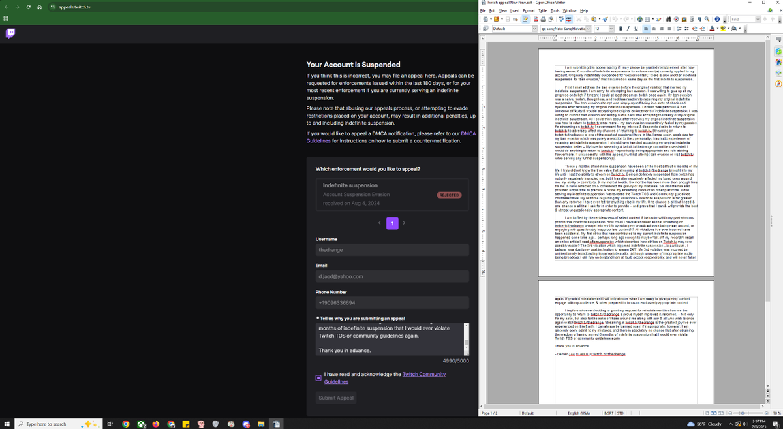Click Edit File icon in Writer toolbar
This screenshot has height=429, width=783.
coord(525,19)
